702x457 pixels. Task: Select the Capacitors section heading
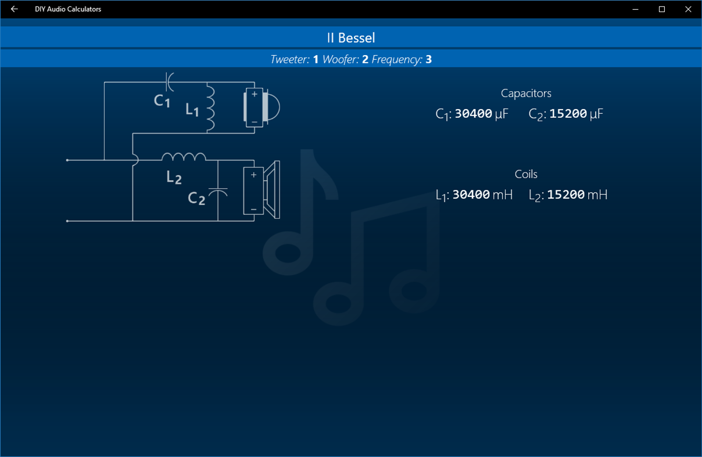(x=526, y=93)
